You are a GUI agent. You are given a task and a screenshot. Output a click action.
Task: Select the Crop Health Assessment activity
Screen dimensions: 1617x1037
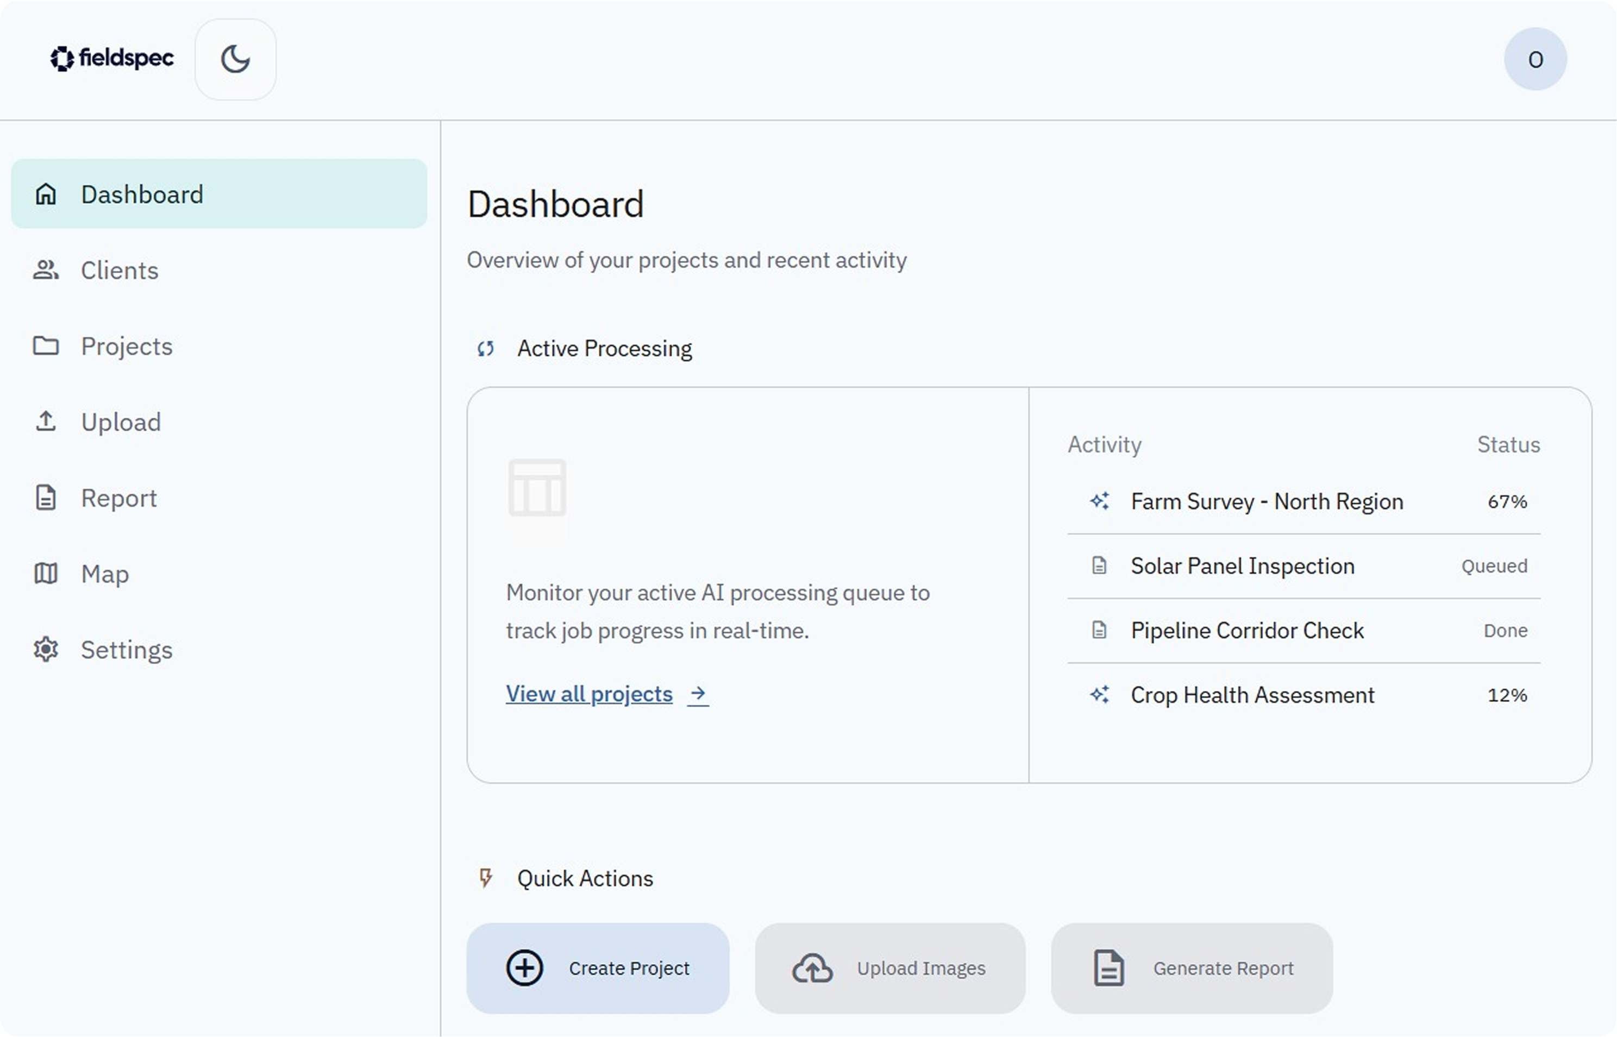coord(1305,695)
